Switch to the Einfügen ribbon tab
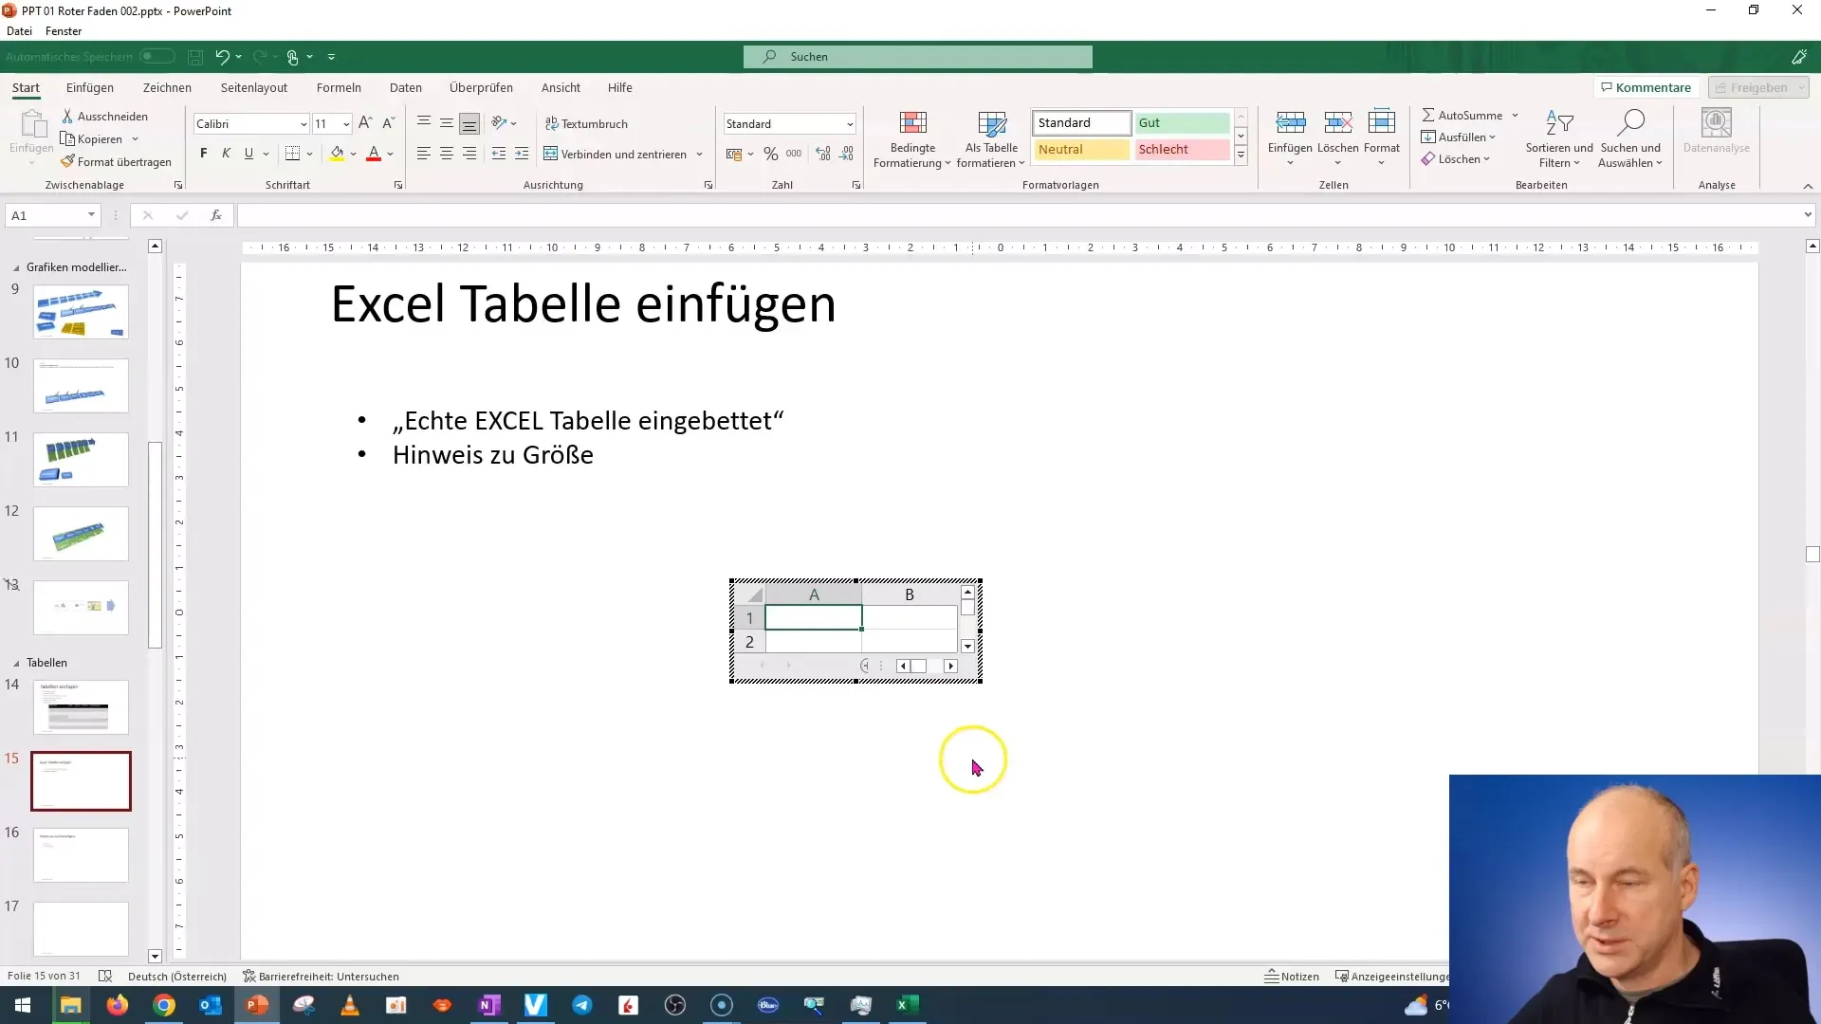The image size is (1821, 1024). (x=90, y=87)
